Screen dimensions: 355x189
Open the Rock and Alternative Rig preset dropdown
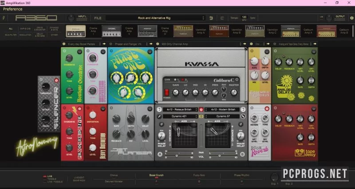(156, 18)
